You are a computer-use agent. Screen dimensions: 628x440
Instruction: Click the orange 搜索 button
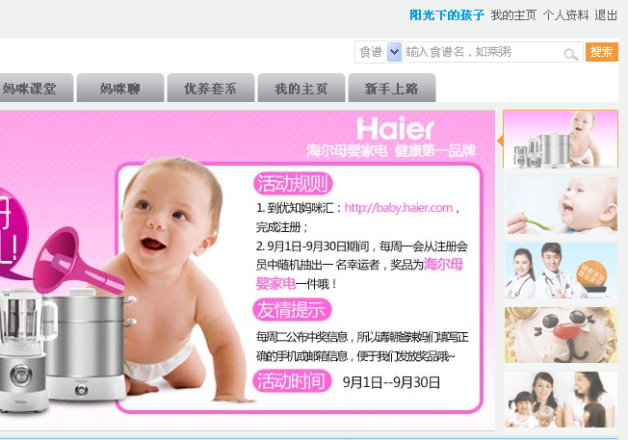pos(602,52)
